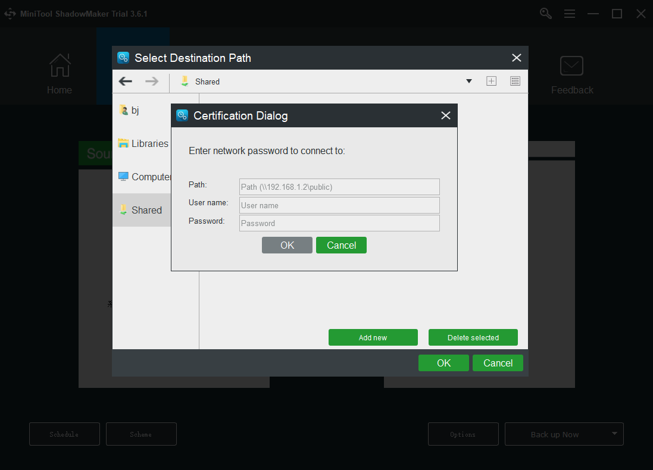
Task: Go forward with the right arrow
Action: click(x=152, y=81)
